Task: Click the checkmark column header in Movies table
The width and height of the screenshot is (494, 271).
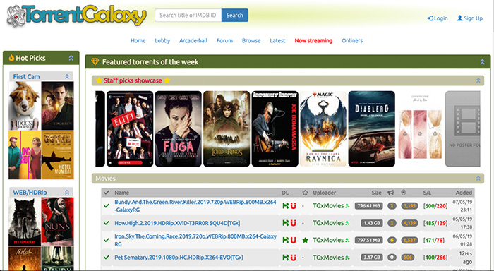Action: coord(107,193)
